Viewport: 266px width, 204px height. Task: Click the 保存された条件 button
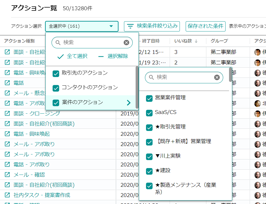(x=205, y=26)
